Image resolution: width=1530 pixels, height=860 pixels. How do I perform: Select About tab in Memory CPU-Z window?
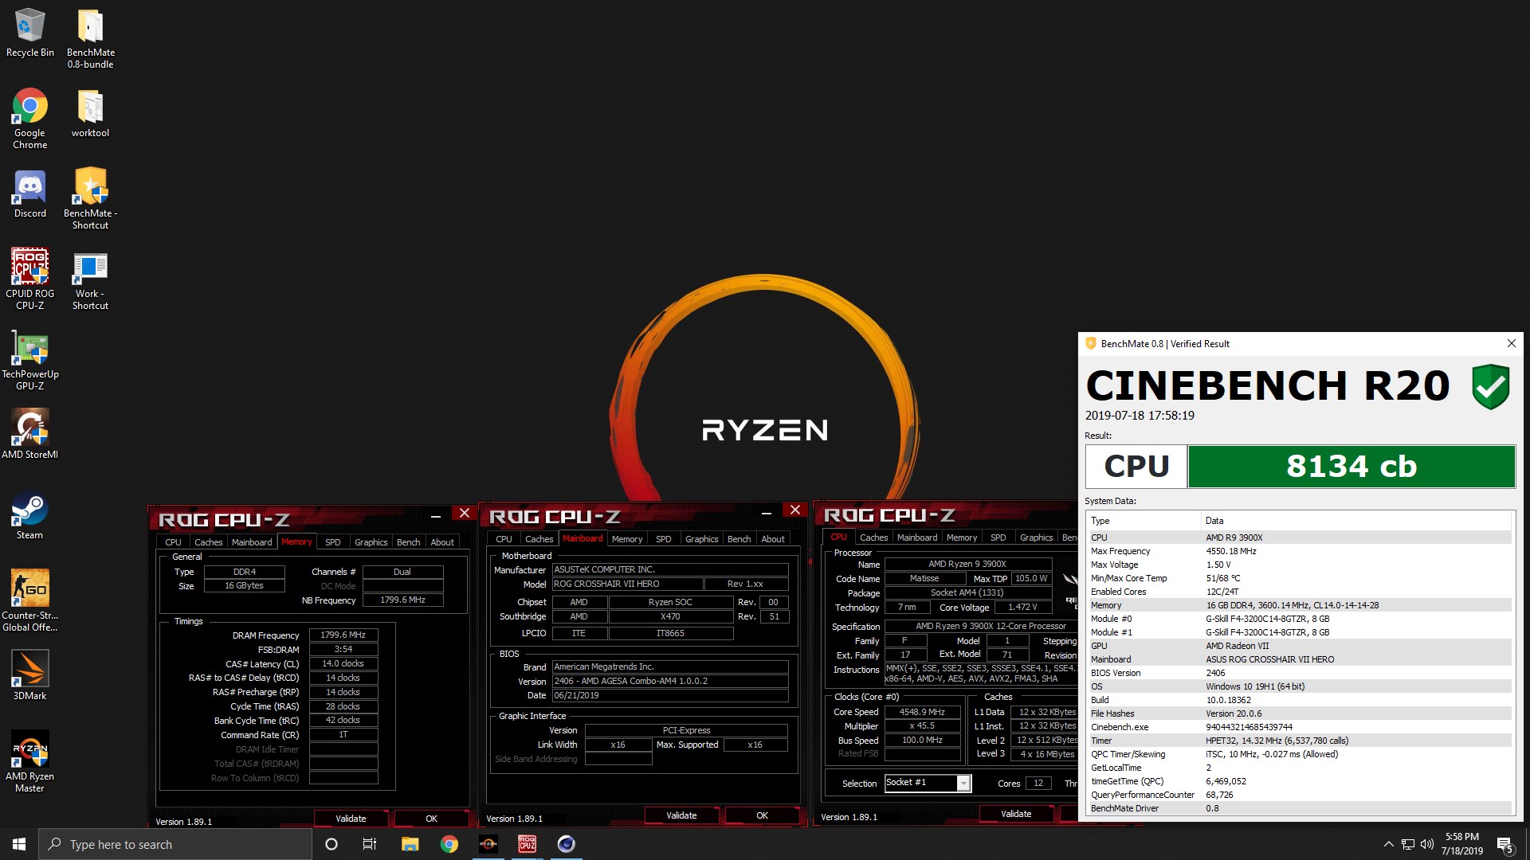pyautogui.click(x=442, y=542)
